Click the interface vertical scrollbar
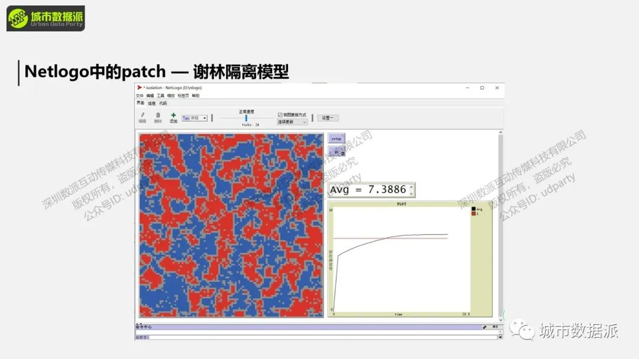Image resolution: width=639 pixels, height=359 pixels. pyautogui.click(x=501, y=226)
